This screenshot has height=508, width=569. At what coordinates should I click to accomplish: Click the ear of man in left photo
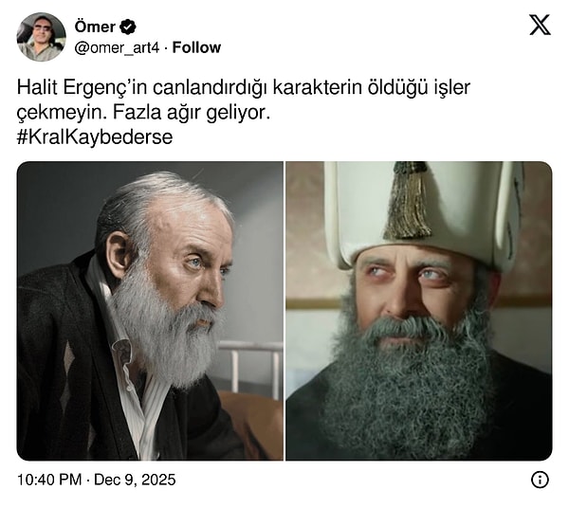118,256
